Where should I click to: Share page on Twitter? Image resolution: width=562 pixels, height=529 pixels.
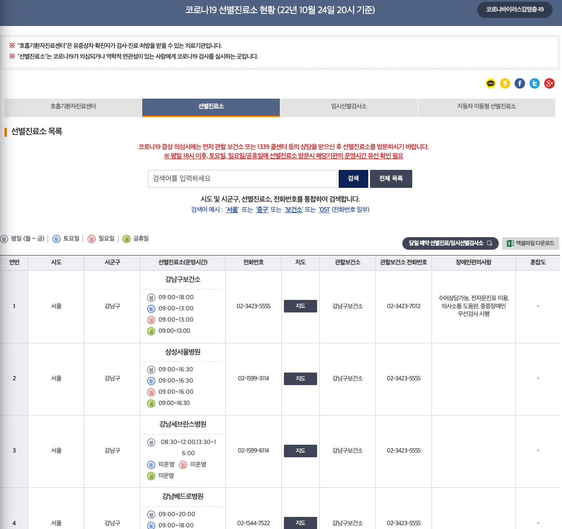(535, 83)
